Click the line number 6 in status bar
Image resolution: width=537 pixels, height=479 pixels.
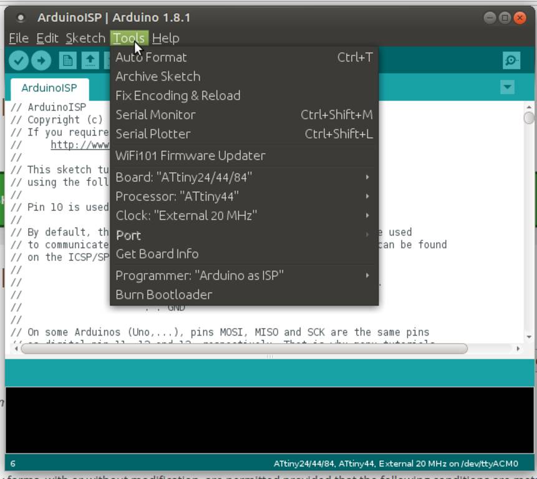[x=12, y=463]
